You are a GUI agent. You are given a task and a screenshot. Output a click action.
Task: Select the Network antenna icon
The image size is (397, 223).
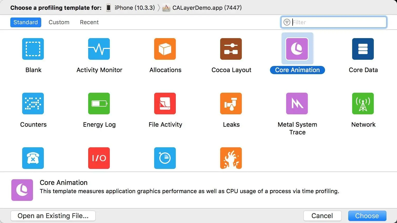tap(363, 104)
